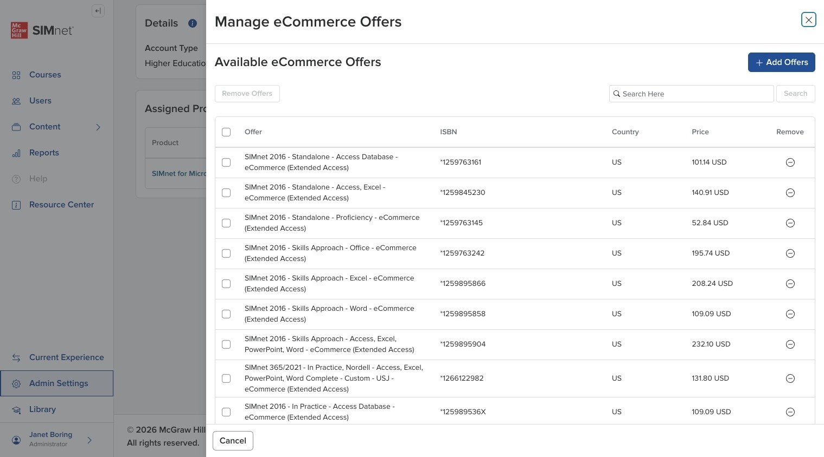Focus the Search Here input field
The height and width of the screenshot is (457, 824).
tap(691, 94)
